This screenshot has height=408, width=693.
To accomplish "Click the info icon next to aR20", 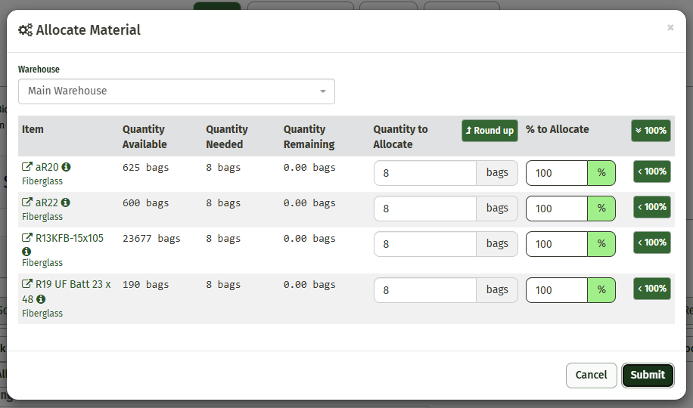I will [x=66, y=167].
